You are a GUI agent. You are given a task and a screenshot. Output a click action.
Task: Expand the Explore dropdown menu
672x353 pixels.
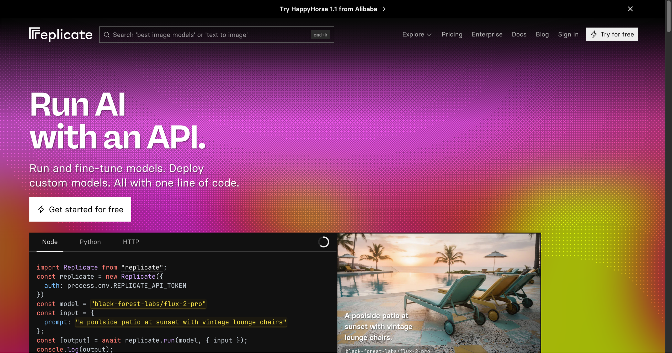[x=417, y=34]
